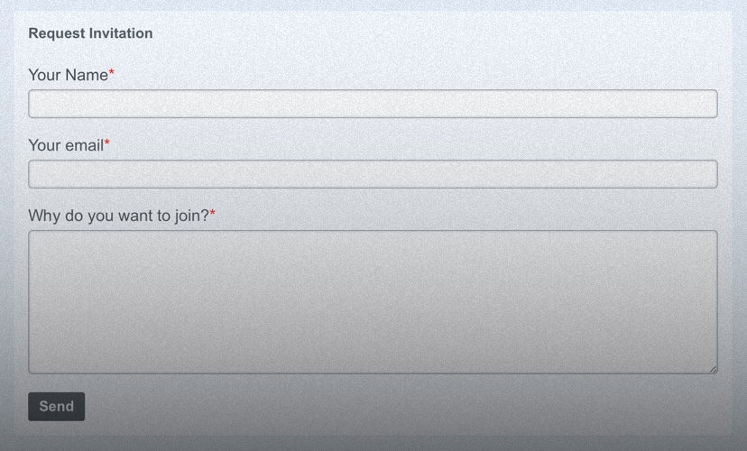Click the required marker on the name label

112,74
